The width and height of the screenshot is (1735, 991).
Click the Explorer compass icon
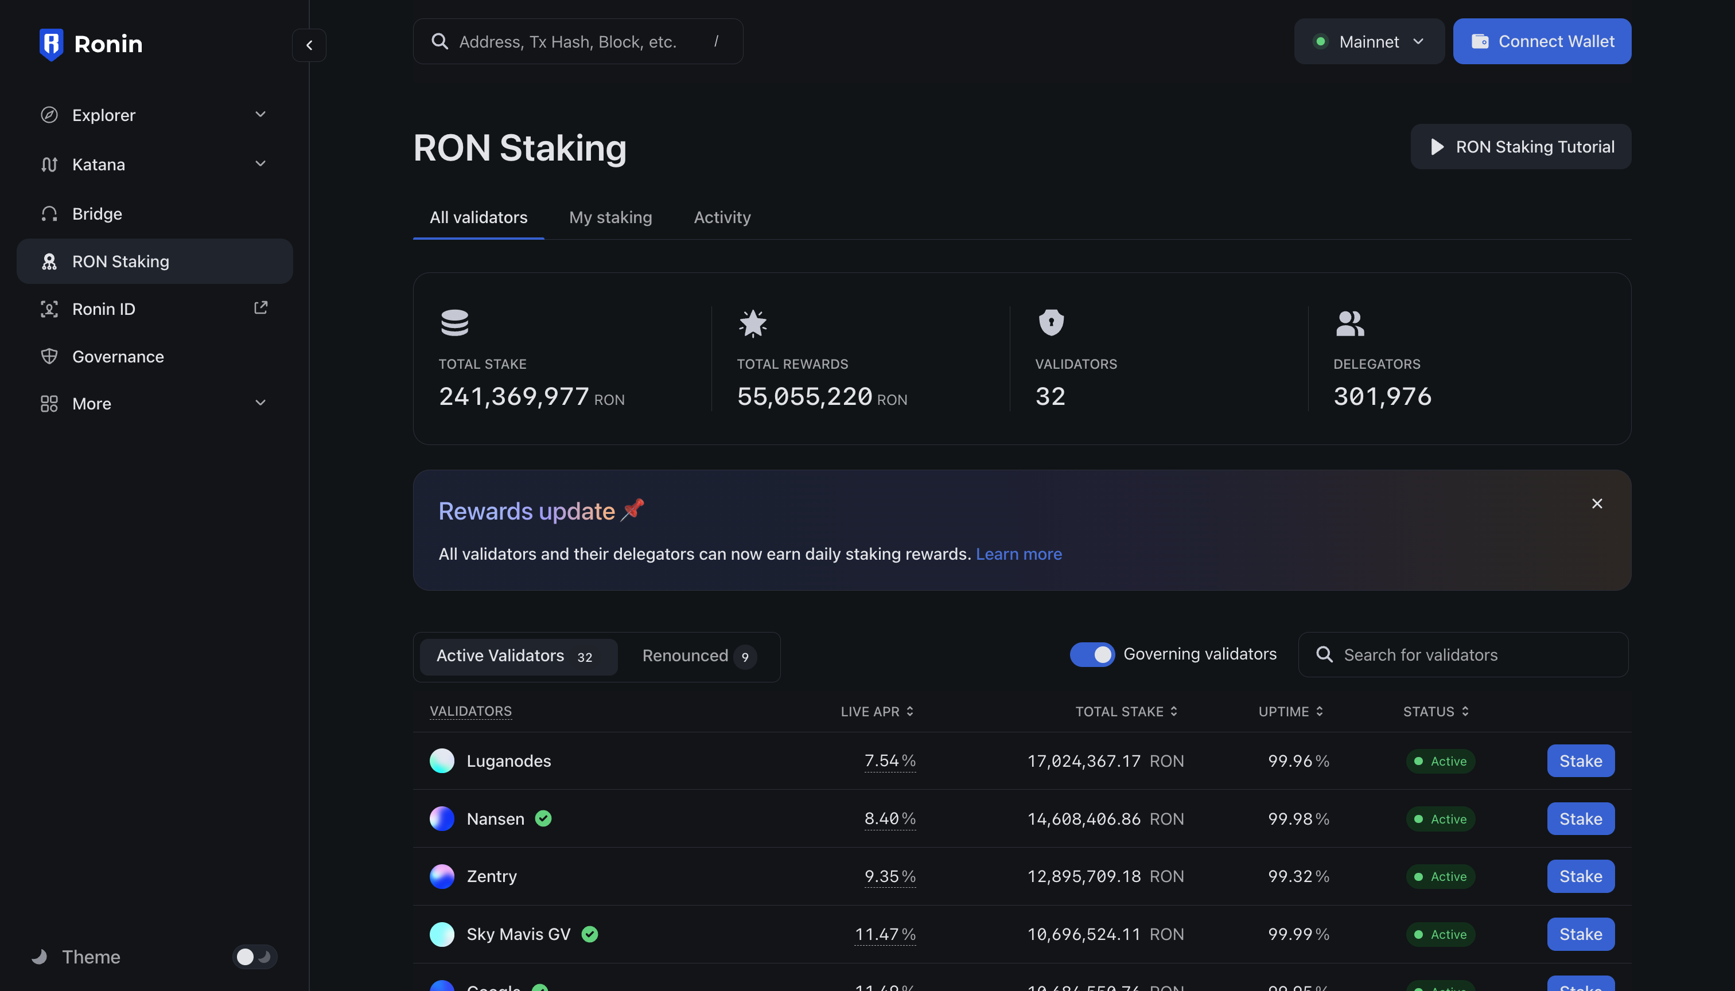point(49,115)
